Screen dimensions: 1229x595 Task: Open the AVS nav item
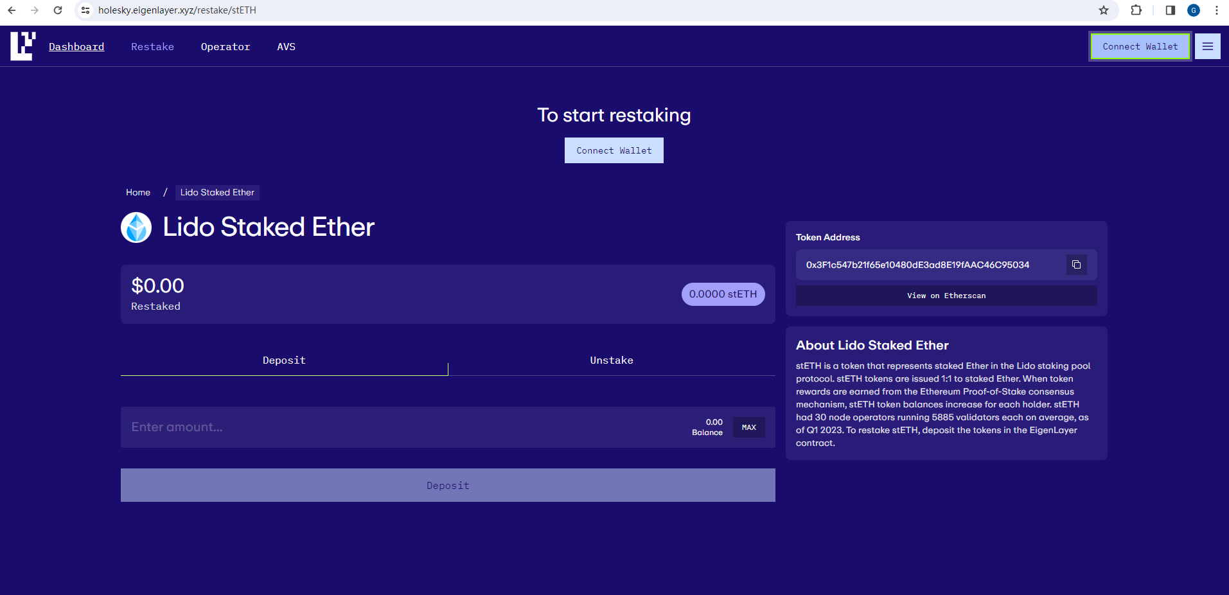[286, 46]
